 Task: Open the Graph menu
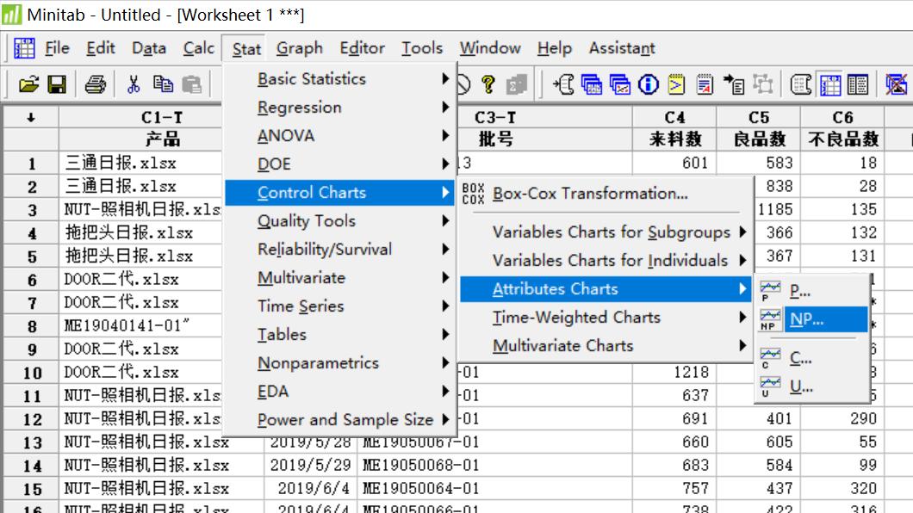coord(299,48)
